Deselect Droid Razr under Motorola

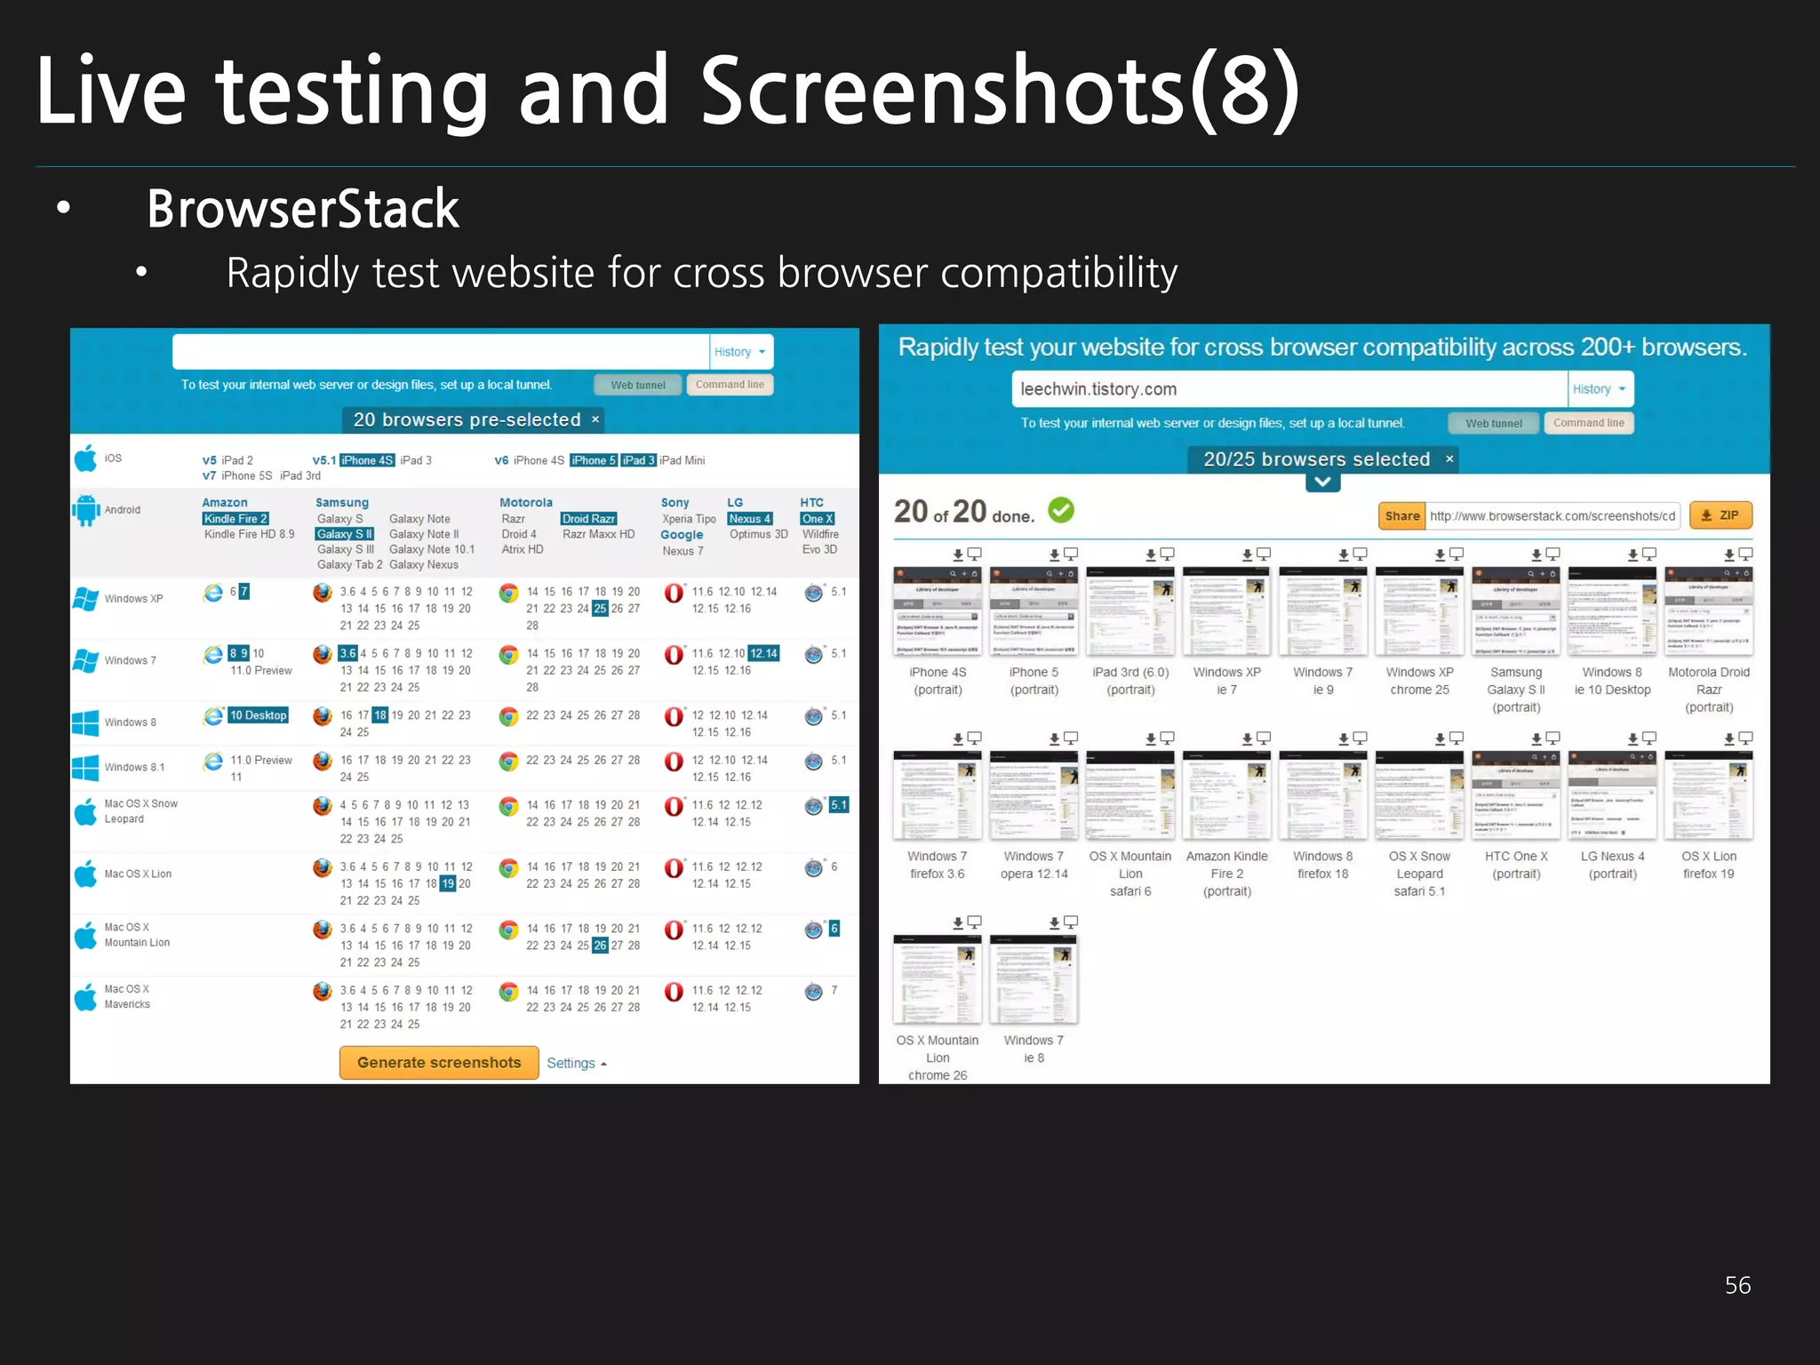pyautogui.click(x=588, y=519)
